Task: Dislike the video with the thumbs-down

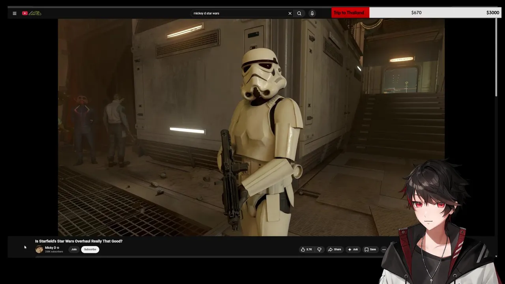Action: coord(319,249)
